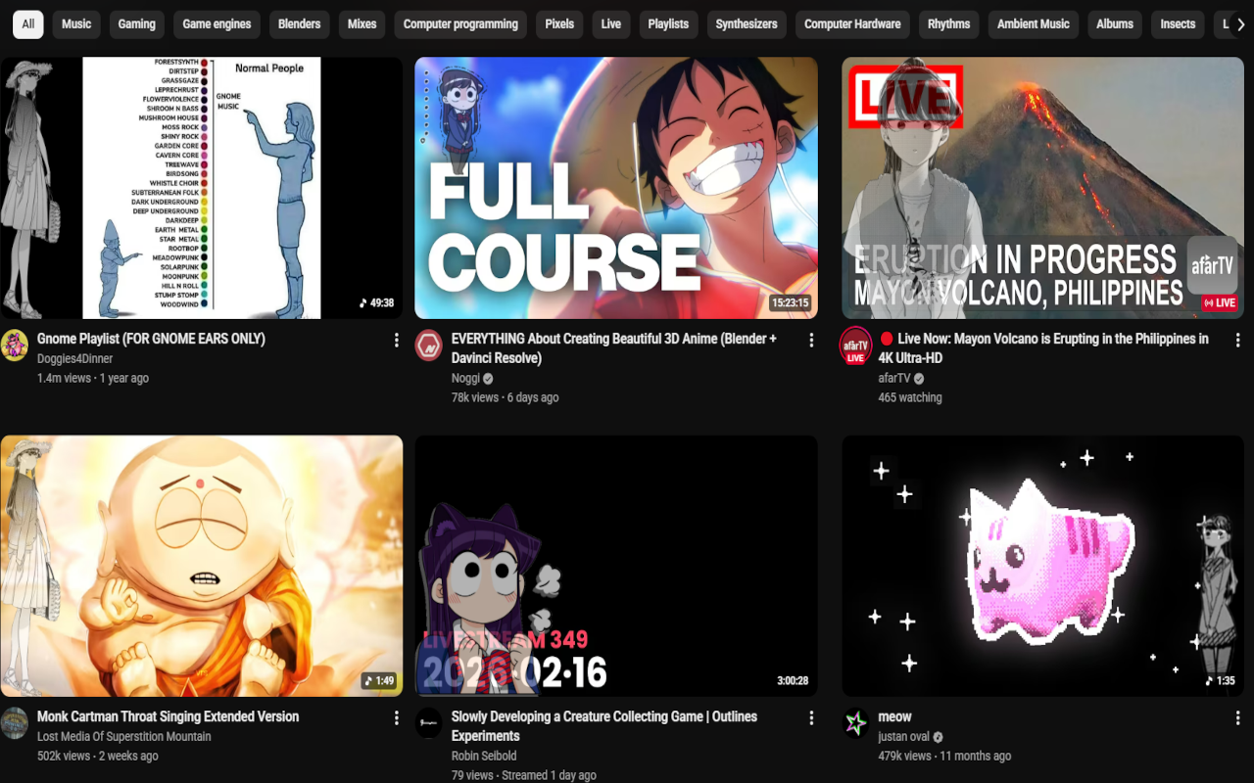1254x783 pixels.
Task: Choose the Game engines chip
Action: [x=217, y=24]
